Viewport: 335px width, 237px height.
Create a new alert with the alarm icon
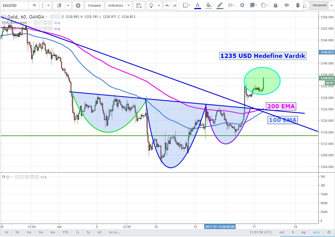point(139,5)
